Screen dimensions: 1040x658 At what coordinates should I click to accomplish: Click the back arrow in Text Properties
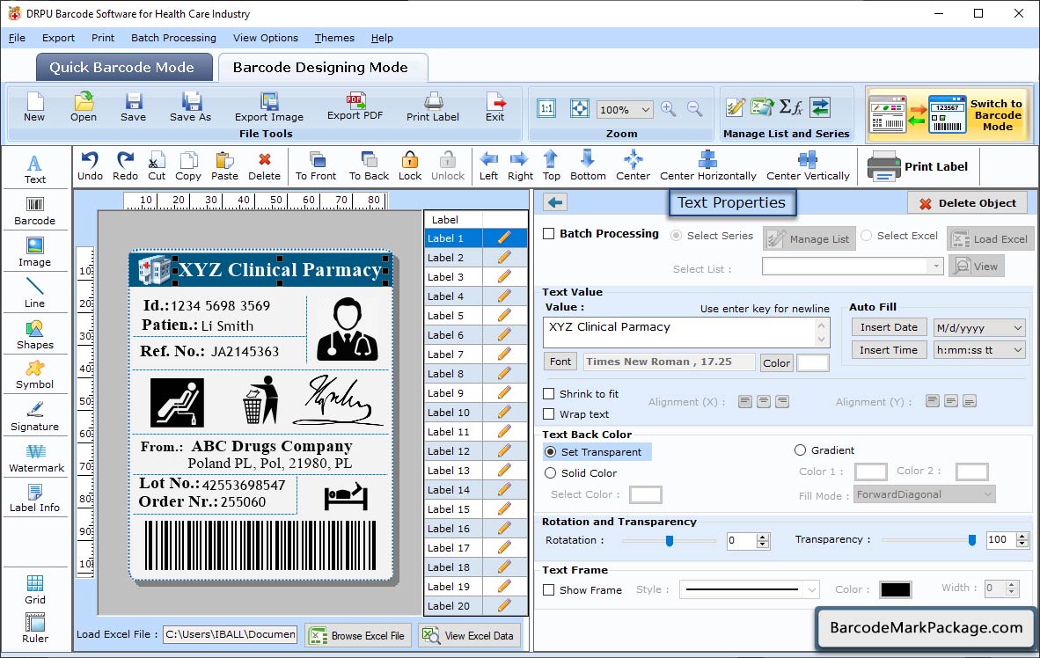coord(555,202)
